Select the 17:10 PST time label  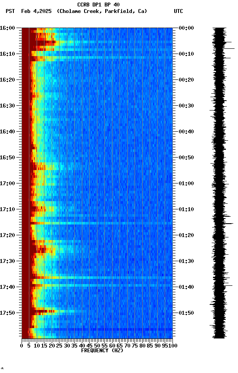tap(7, 209)
